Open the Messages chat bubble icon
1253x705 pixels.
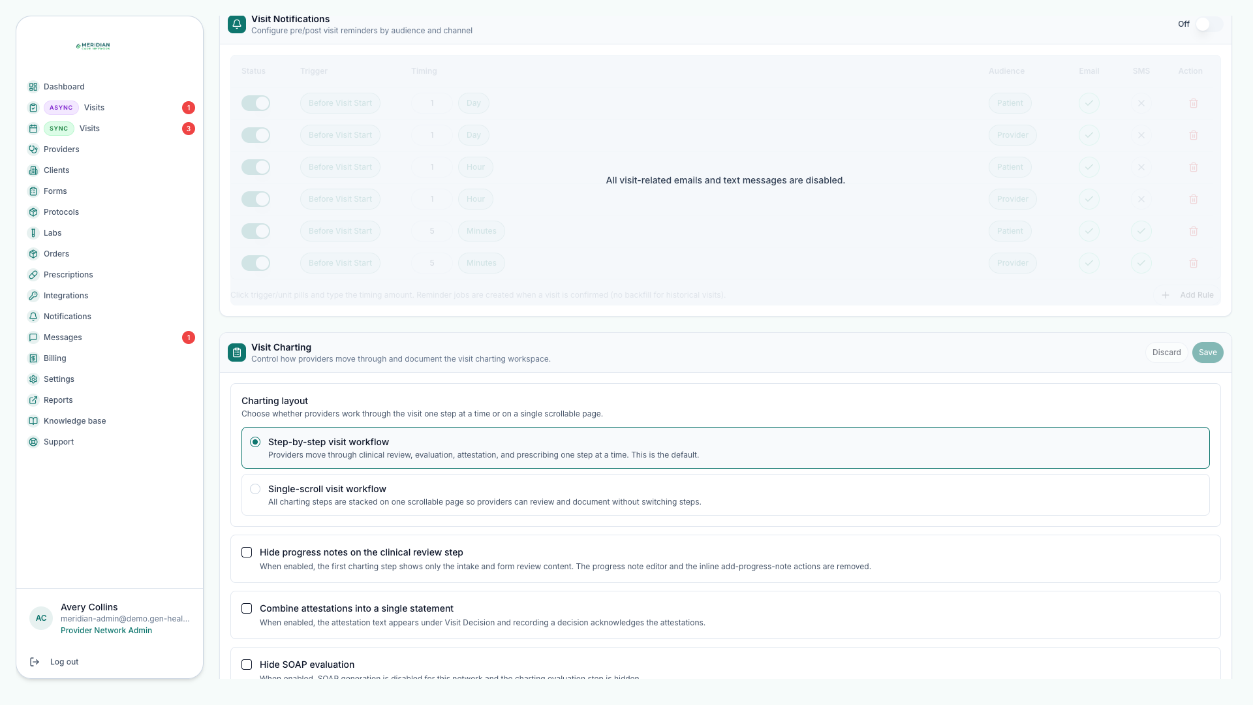tap(33, 337)
